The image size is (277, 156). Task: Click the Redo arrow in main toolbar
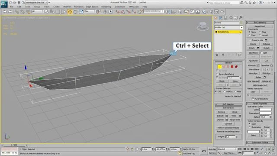click(10, 12)
